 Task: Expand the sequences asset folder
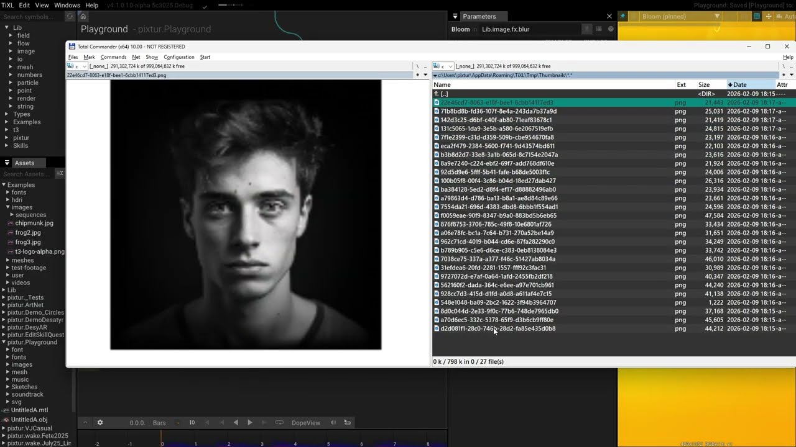click(x=13, y=215)
